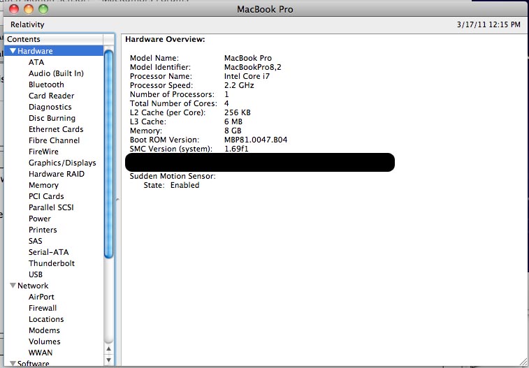Viewport: 529px width, 368px height.
Task: Click the State: Enabled line
Action: (171, 185)
